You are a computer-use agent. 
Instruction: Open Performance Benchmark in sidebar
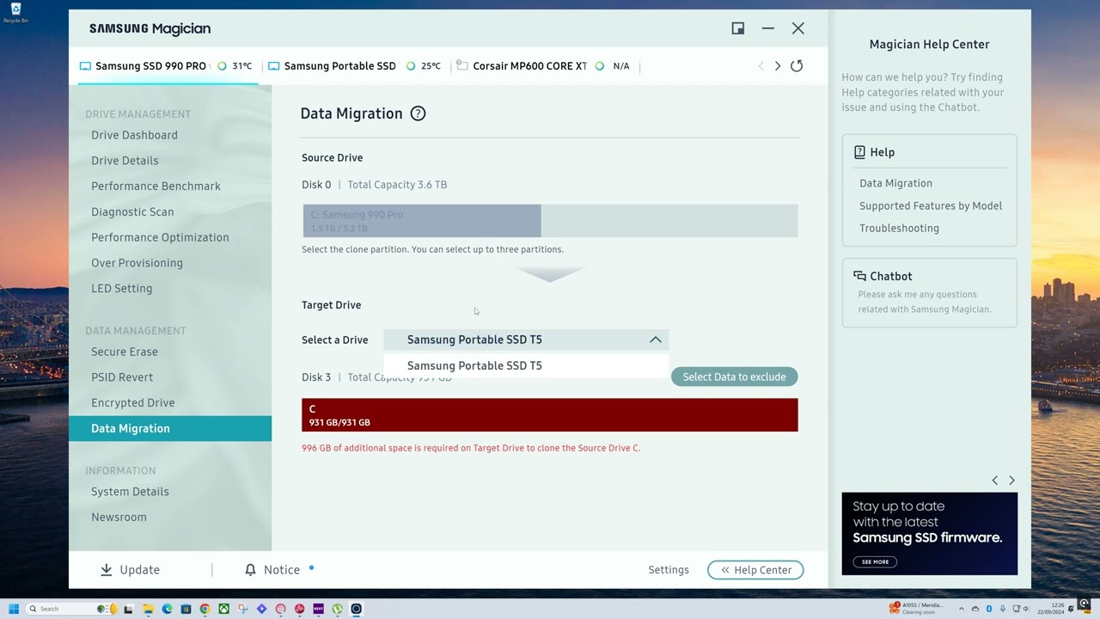156,186
